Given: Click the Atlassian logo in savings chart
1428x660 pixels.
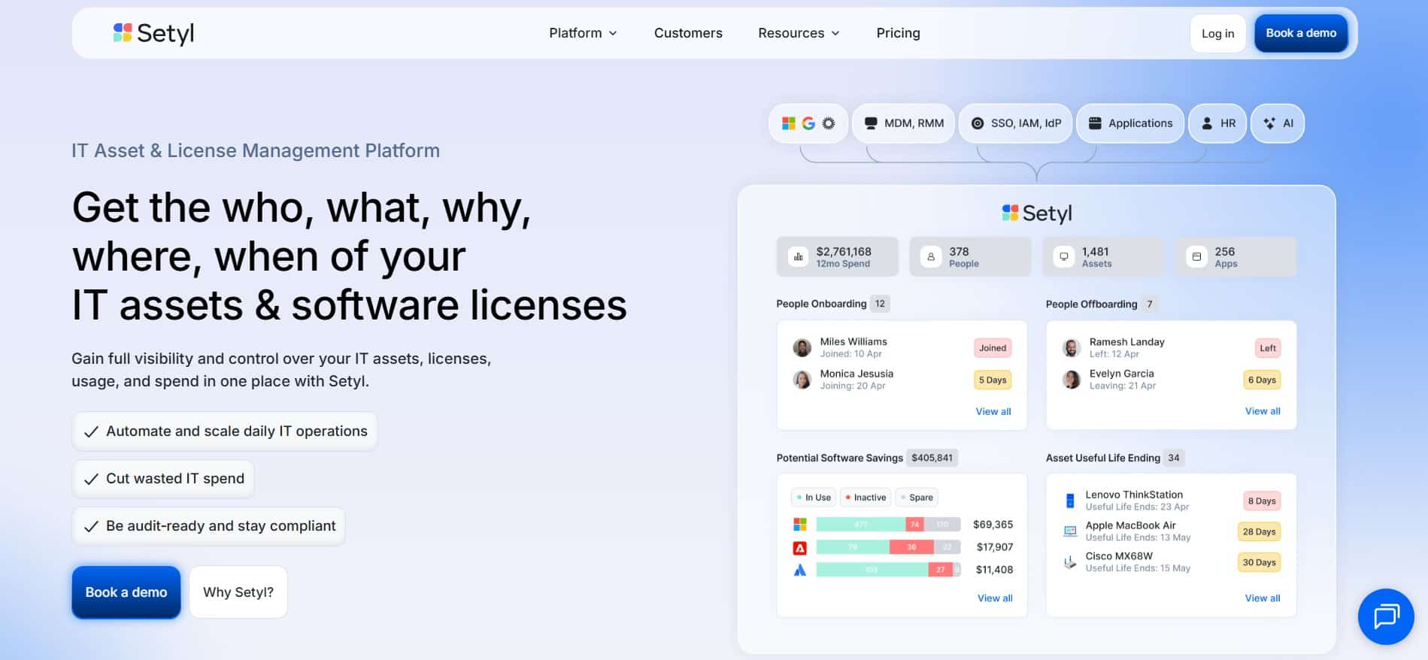Looking at the screenshot, I should click(800, 571).
